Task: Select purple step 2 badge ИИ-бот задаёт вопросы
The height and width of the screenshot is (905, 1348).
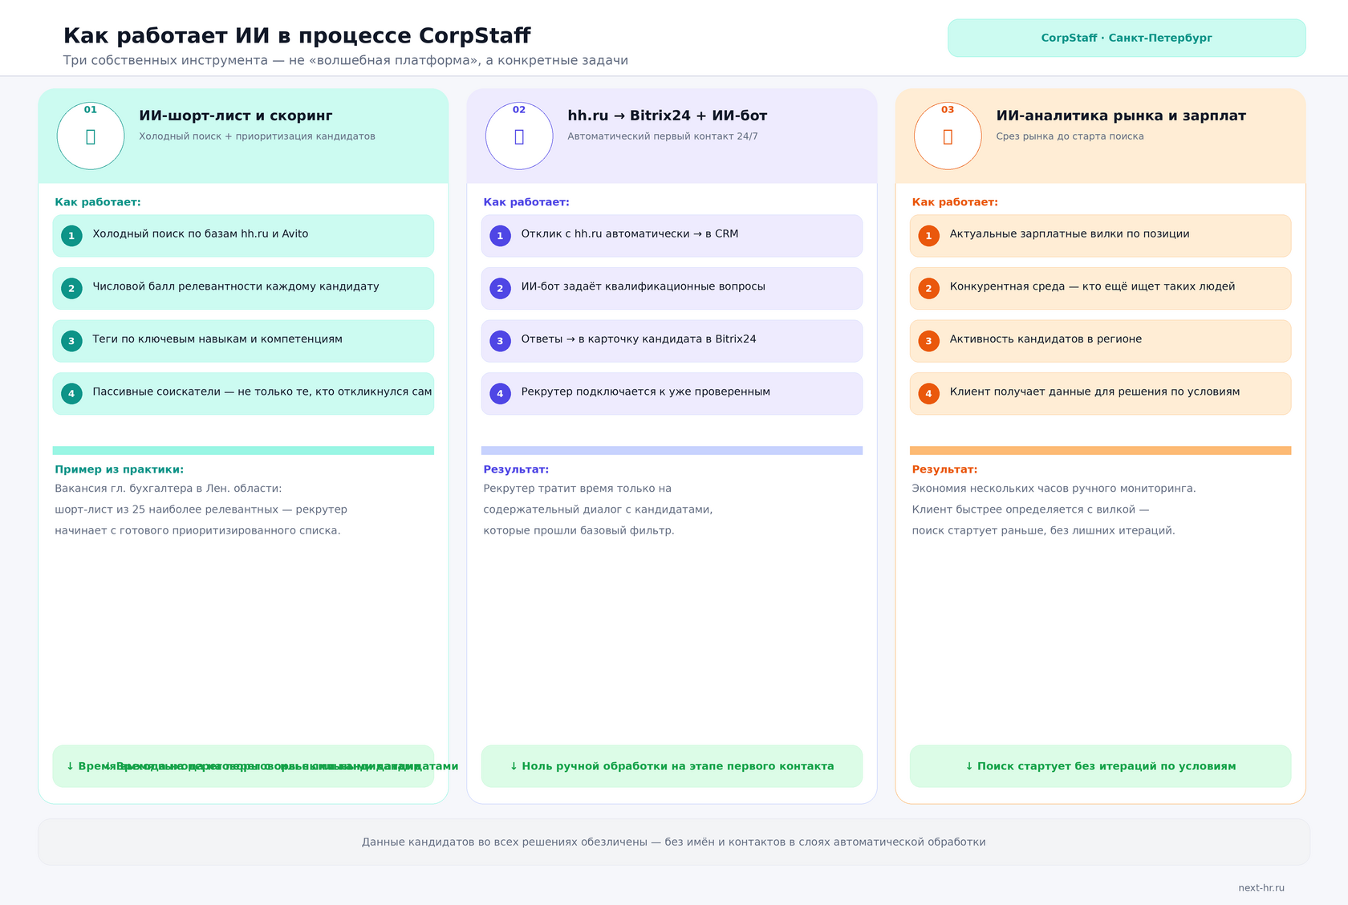Action: pyautogui.click(x=500, y=288)
